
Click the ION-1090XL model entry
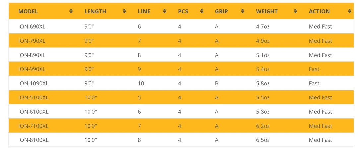[33, 84]
